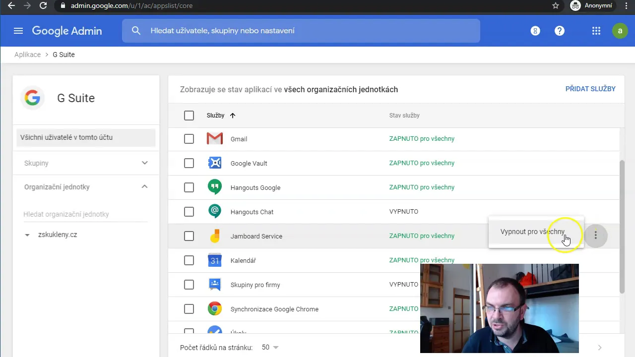The width and height of the screenshot is (635, 357).
Task: Click Kalendář service name
Action: [x=243, y=260]
